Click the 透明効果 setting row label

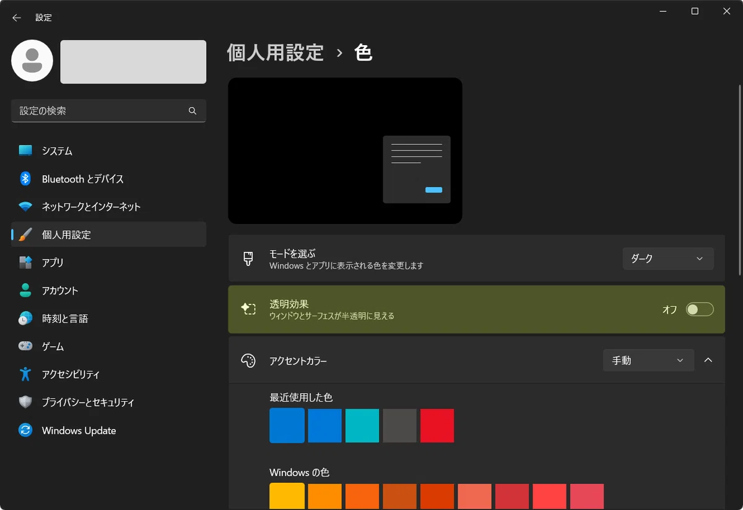[289, 304]
